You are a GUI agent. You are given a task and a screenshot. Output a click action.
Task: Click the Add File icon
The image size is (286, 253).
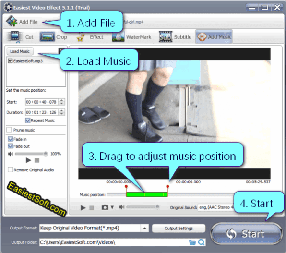pos(12,21)
